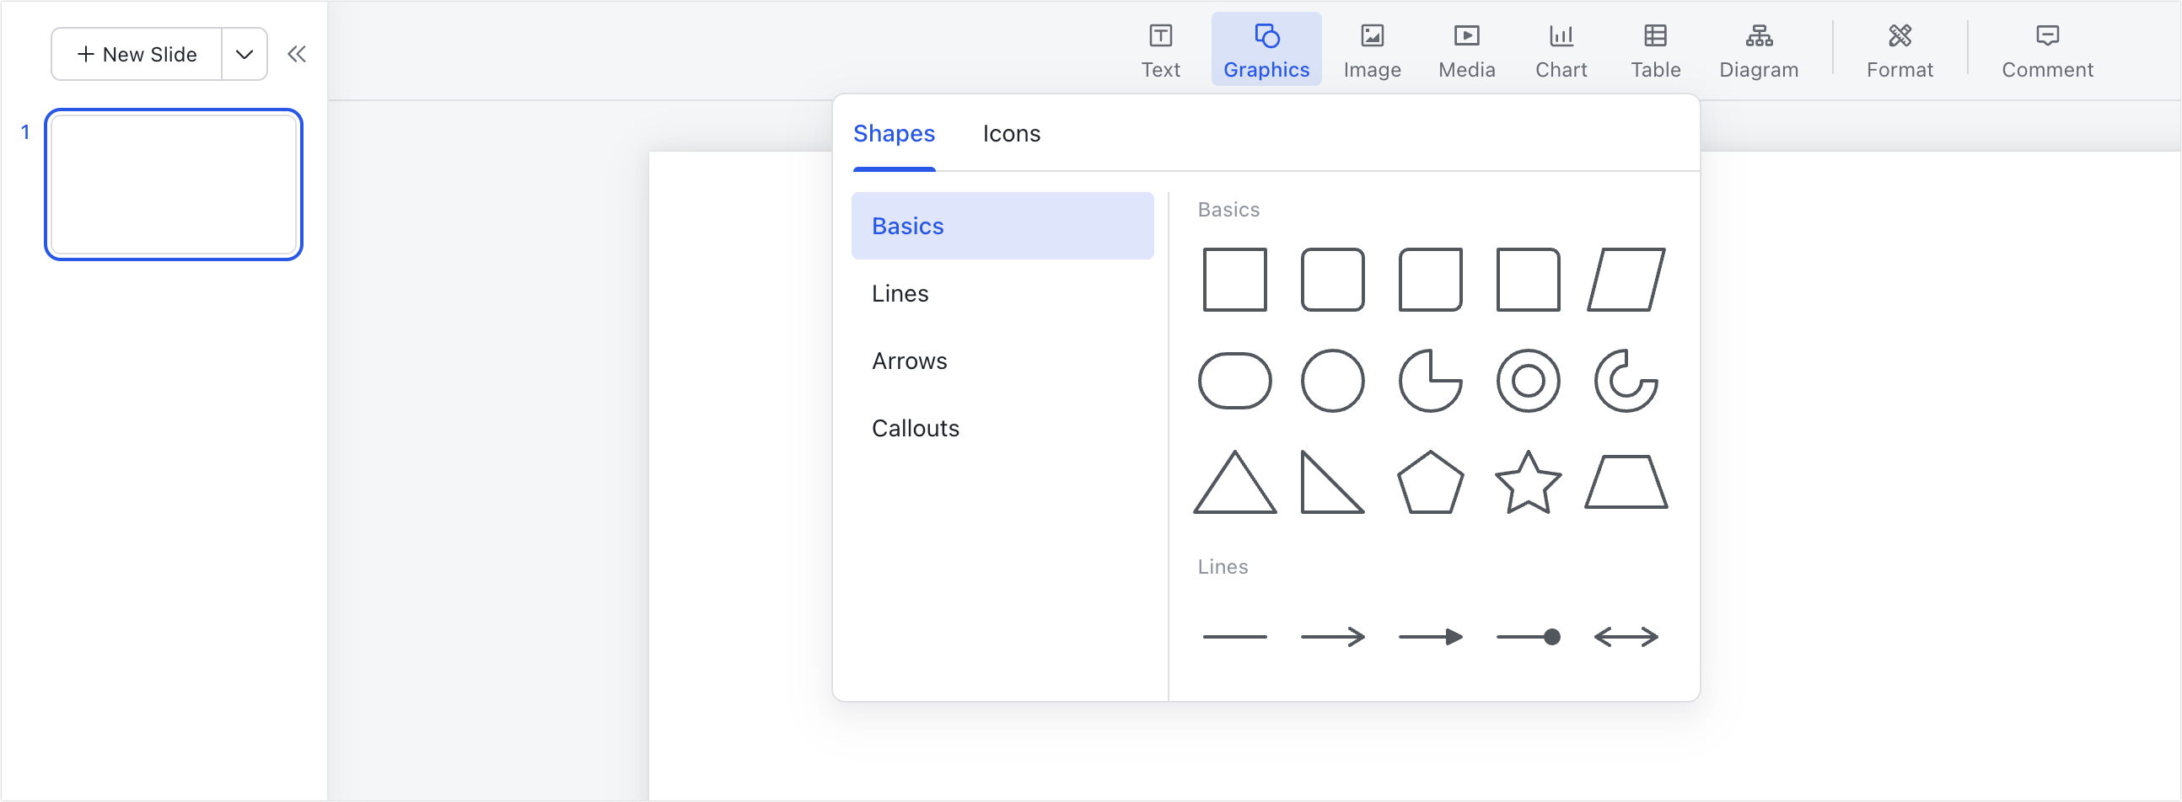This screenshot has height=802, width=2182.
Task: Expand the New Slide dropdown arrow
Action: click(x=245, y=54)
